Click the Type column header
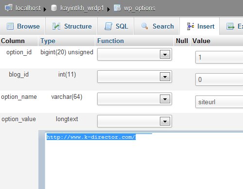This screenshot has width=243, height=189. coord(48,41)
